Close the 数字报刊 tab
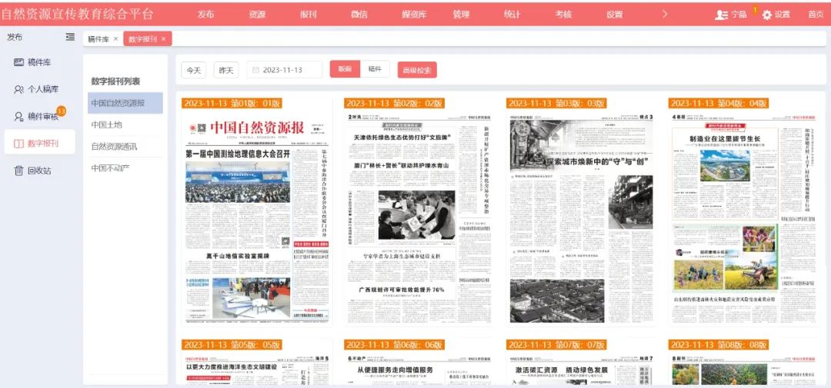This screenshot has width=831, height=388. pos(163,39)
